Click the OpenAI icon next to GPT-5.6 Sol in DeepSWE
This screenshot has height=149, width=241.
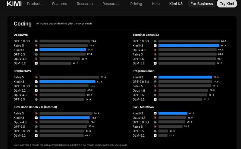click(x=36, y=41)
